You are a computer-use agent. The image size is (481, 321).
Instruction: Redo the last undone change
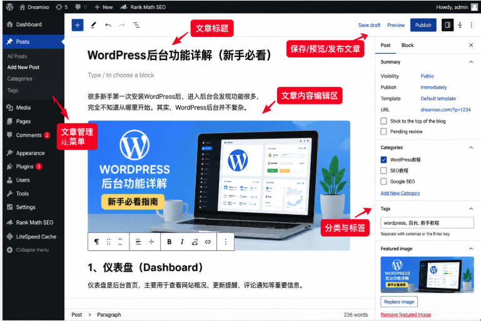[x=122, y=25]
